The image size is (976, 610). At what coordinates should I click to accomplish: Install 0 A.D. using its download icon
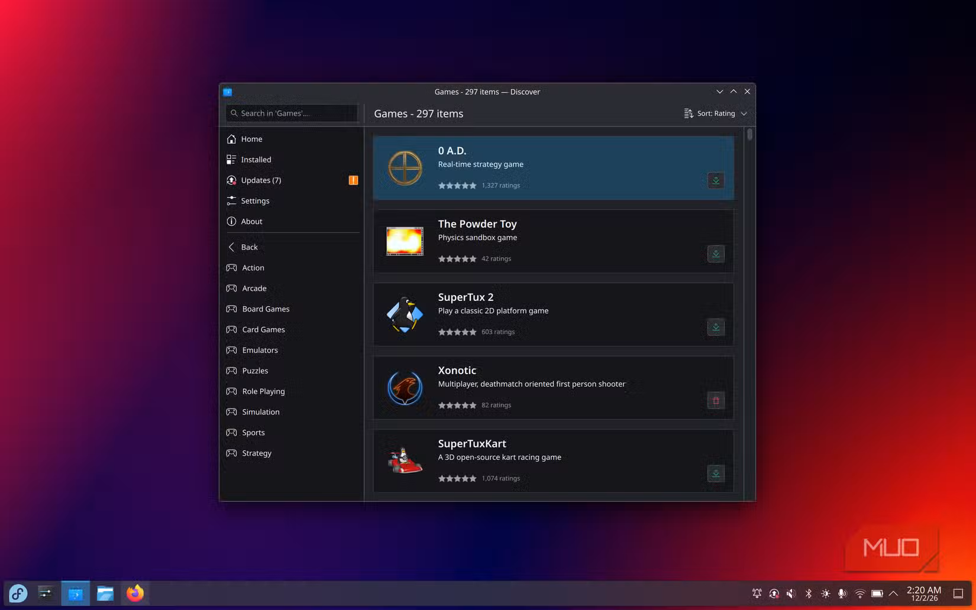[716, 180]
